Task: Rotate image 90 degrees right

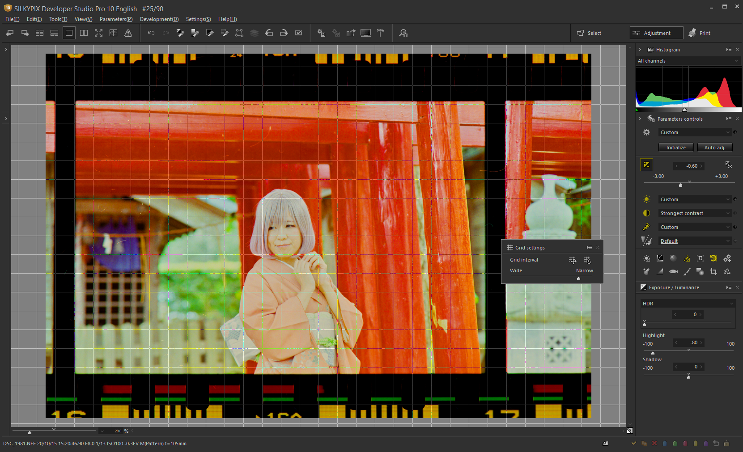Action: coord(284,33)
